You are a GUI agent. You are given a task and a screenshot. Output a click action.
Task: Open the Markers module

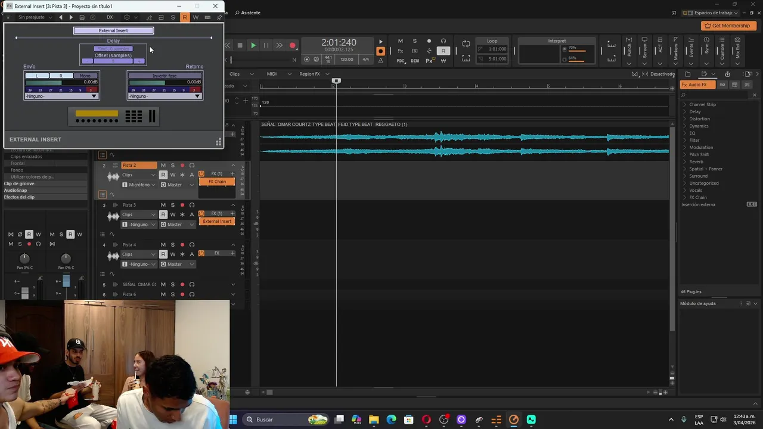[x=675, y=50]
